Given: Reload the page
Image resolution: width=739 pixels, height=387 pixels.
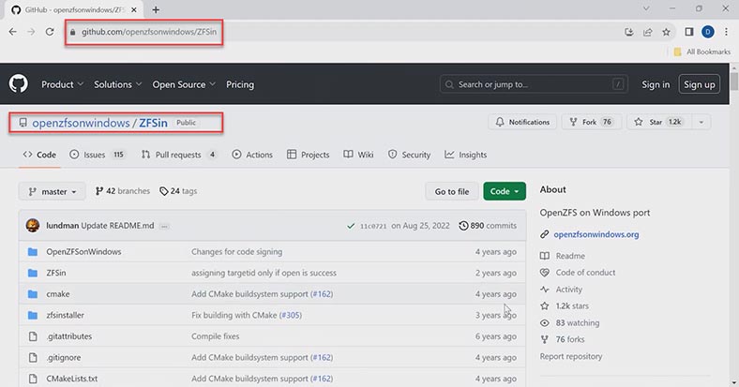Looking at the screenshot, I should 50,32.
